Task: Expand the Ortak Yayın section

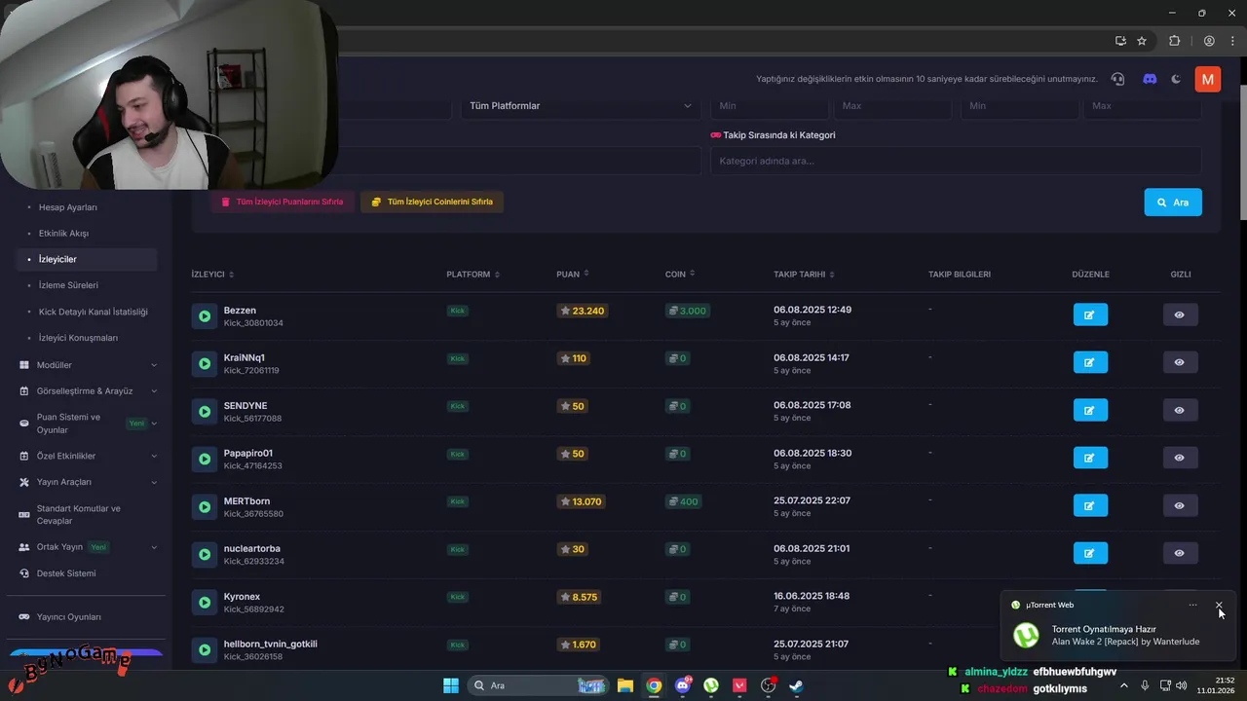Action: pos(88,547)
